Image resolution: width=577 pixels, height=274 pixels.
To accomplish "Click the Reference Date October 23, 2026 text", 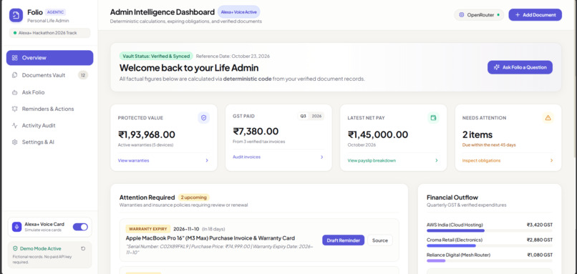I will pos(233,57).
